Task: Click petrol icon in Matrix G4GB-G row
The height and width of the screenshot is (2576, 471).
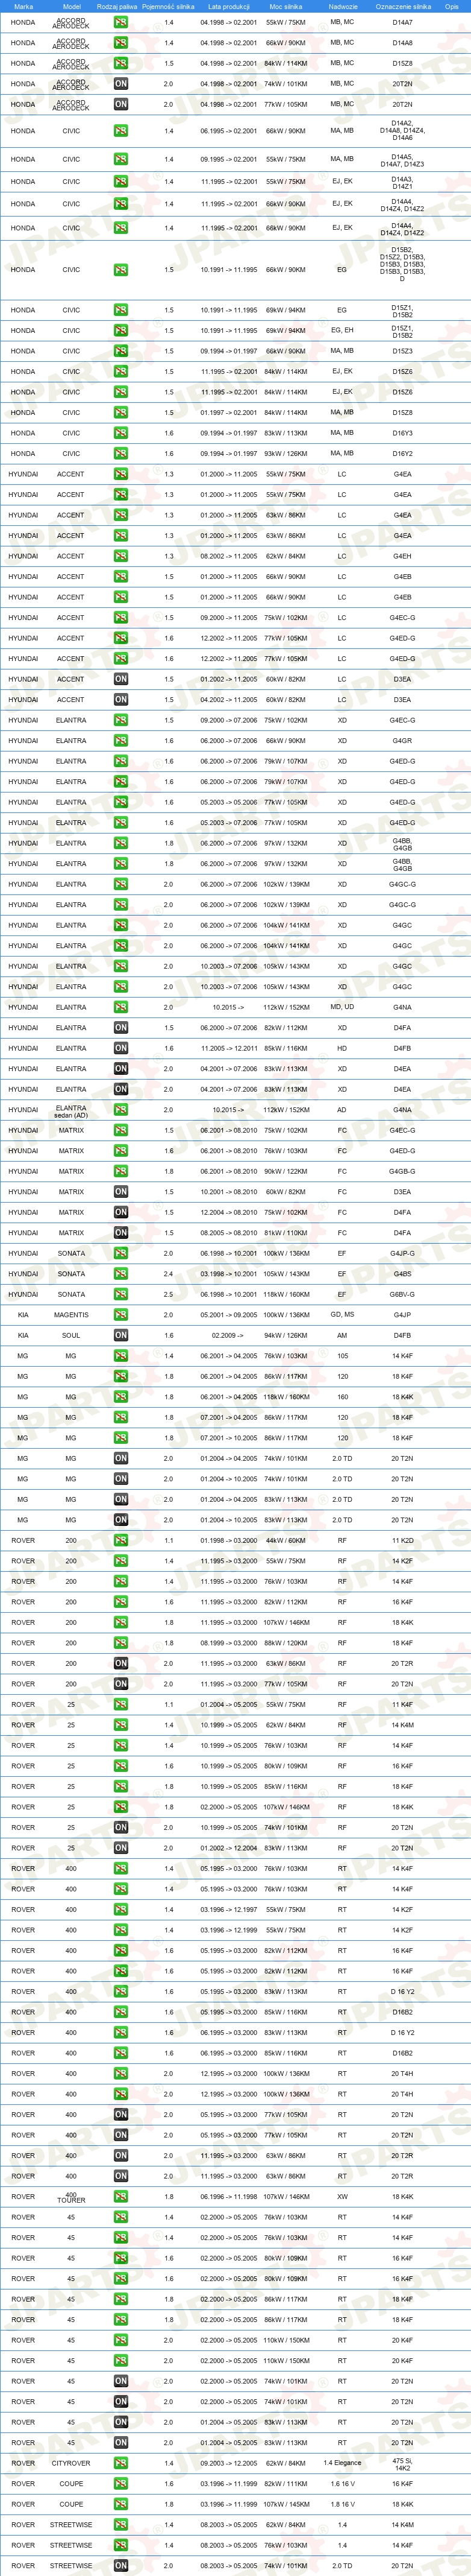Action: pyautogui.click(x=120, y=1171)
